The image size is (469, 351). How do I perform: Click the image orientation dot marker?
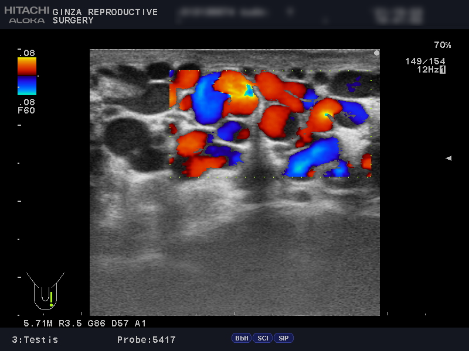(x=376, y=53)
